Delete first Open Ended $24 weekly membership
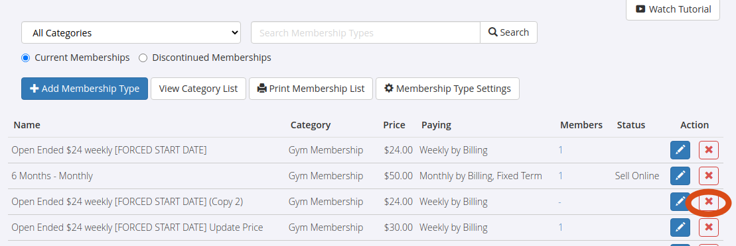The width and height of the screenshot is (736, 246). pyautogui.click(x=709, y=150)
